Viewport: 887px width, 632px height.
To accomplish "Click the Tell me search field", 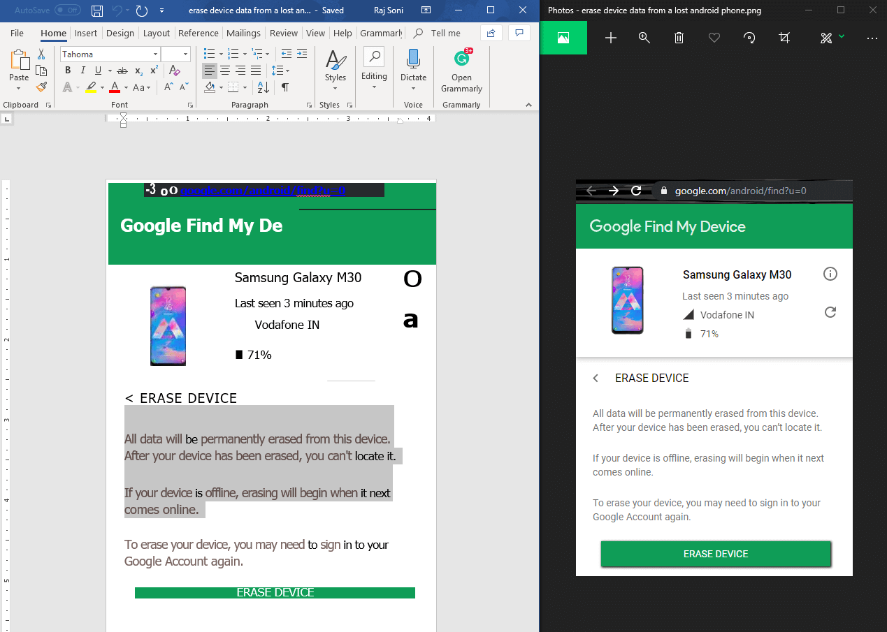I will [x=445, y=33].
